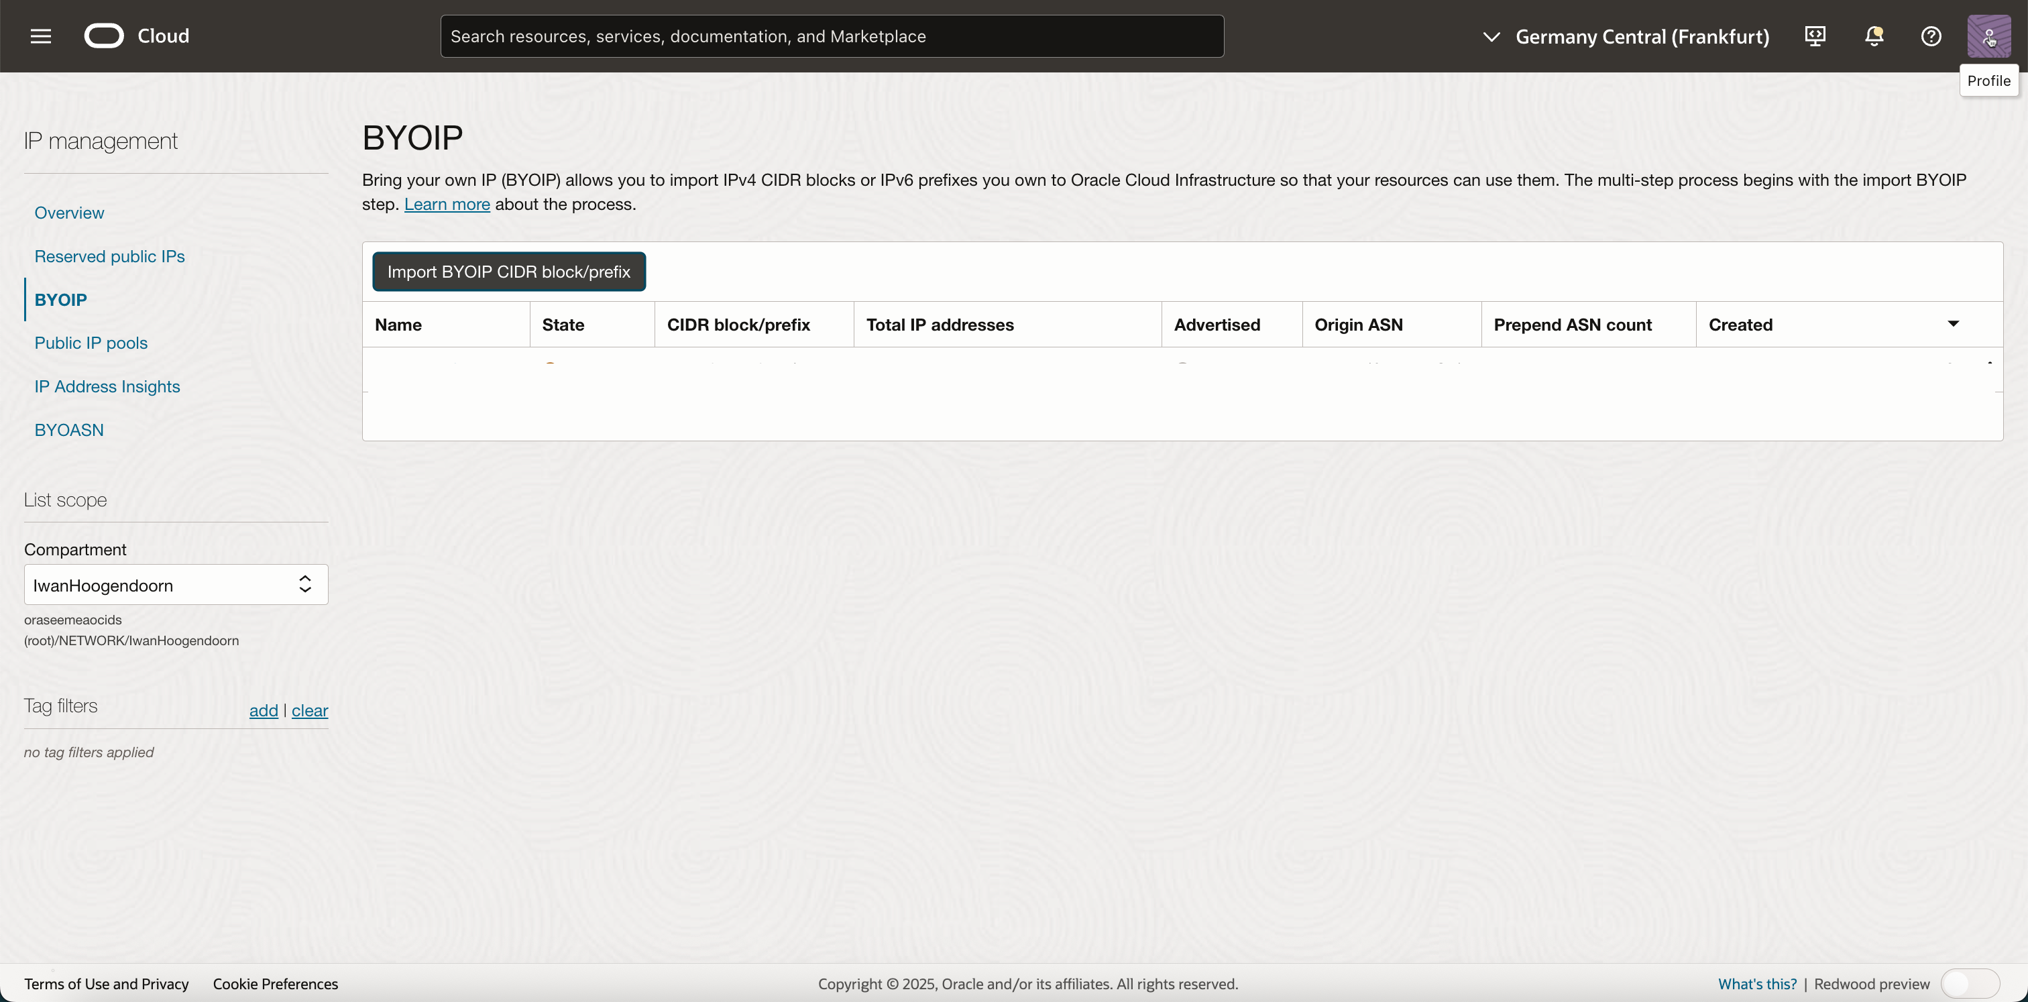The image size is (2028, 1002).
Task: Click the clear tag filters link
Action: click(x=309, y=711)
